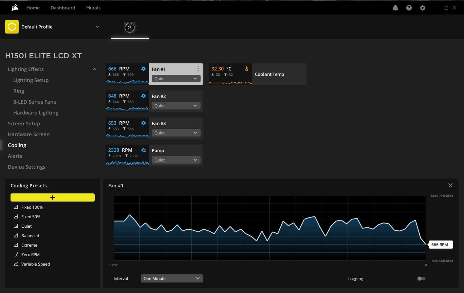464x293 pixels.
Task: Open the Fan #1 Quiet preset dropdown
Action: click(x=176, y=79)
